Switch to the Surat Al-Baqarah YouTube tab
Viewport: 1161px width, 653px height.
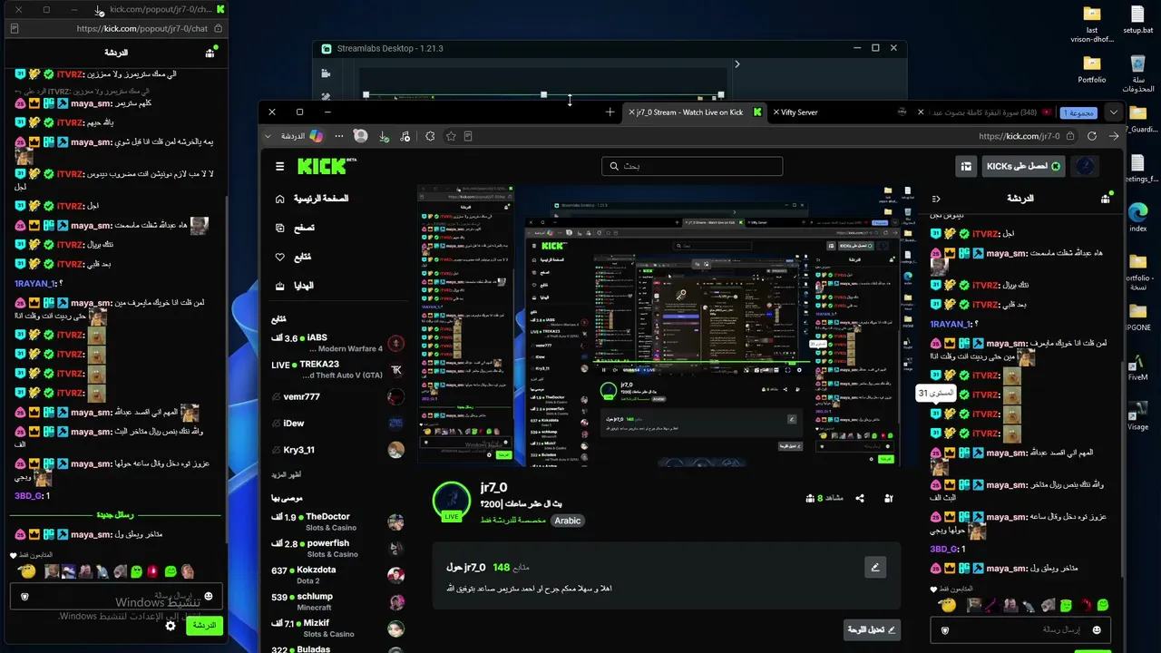(x=982, y=112)
